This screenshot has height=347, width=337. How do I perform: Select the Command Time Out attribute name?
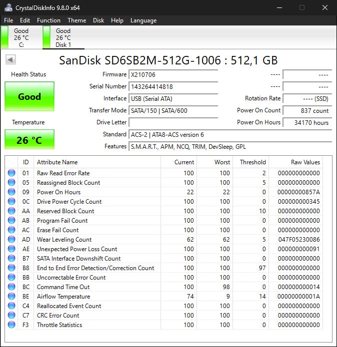click(x=63, y=287)
